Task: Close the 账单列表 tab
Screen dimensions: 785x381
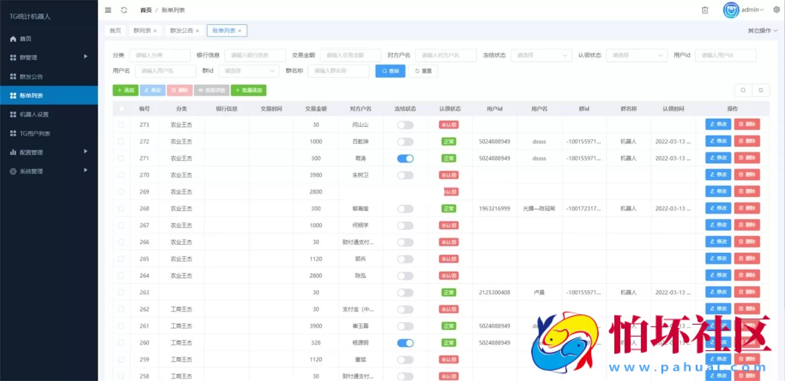Action: 239,31
